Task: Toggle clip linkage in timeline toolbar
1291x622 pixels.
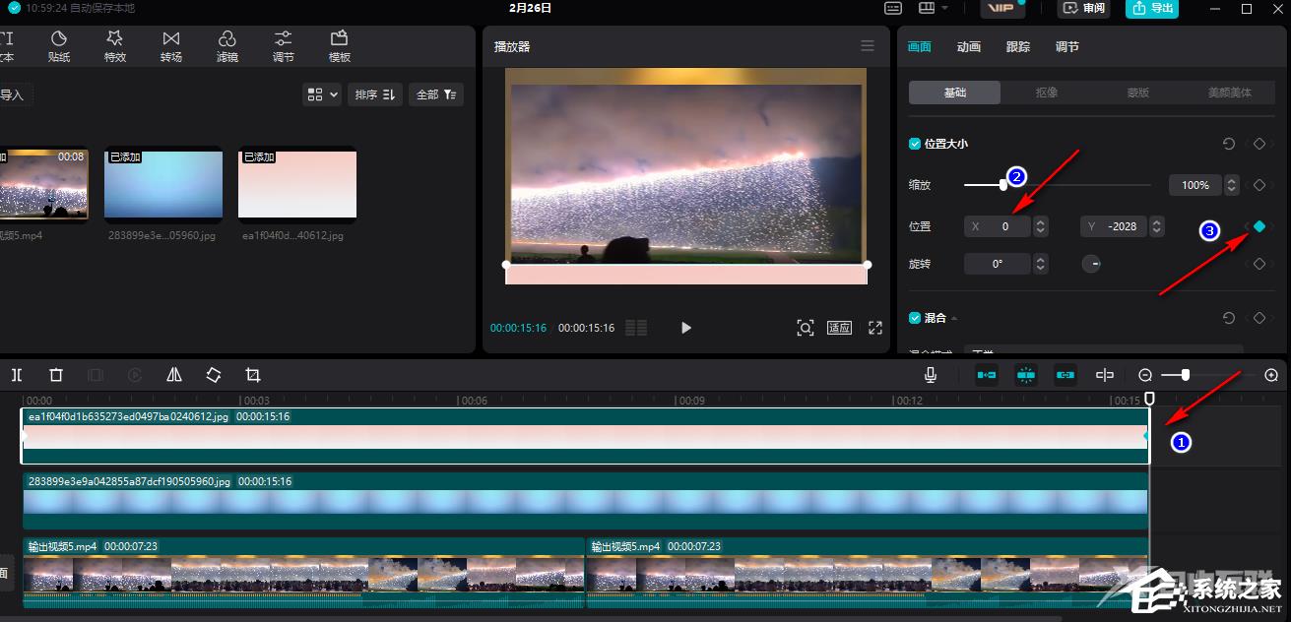Action: click(x=1065, y=375)
